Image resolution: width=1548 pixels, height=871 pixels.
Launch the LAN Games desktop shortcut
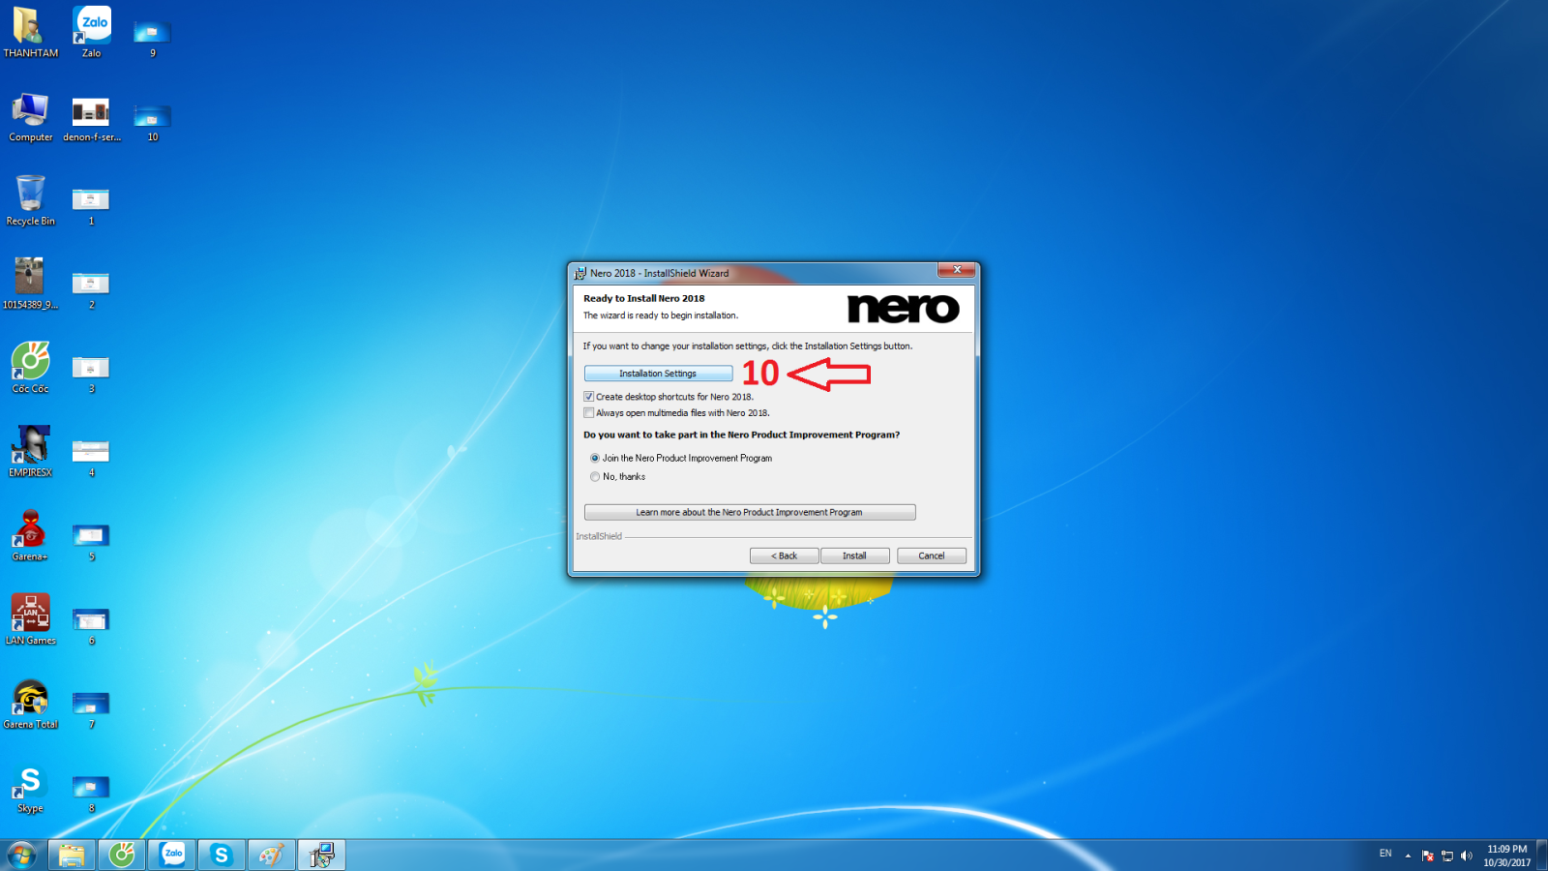pos(31,616)
